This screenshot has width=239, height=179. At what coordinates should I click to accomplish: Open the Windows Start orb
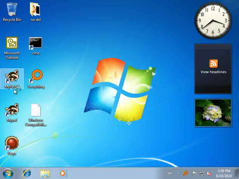tap(8, 173)
